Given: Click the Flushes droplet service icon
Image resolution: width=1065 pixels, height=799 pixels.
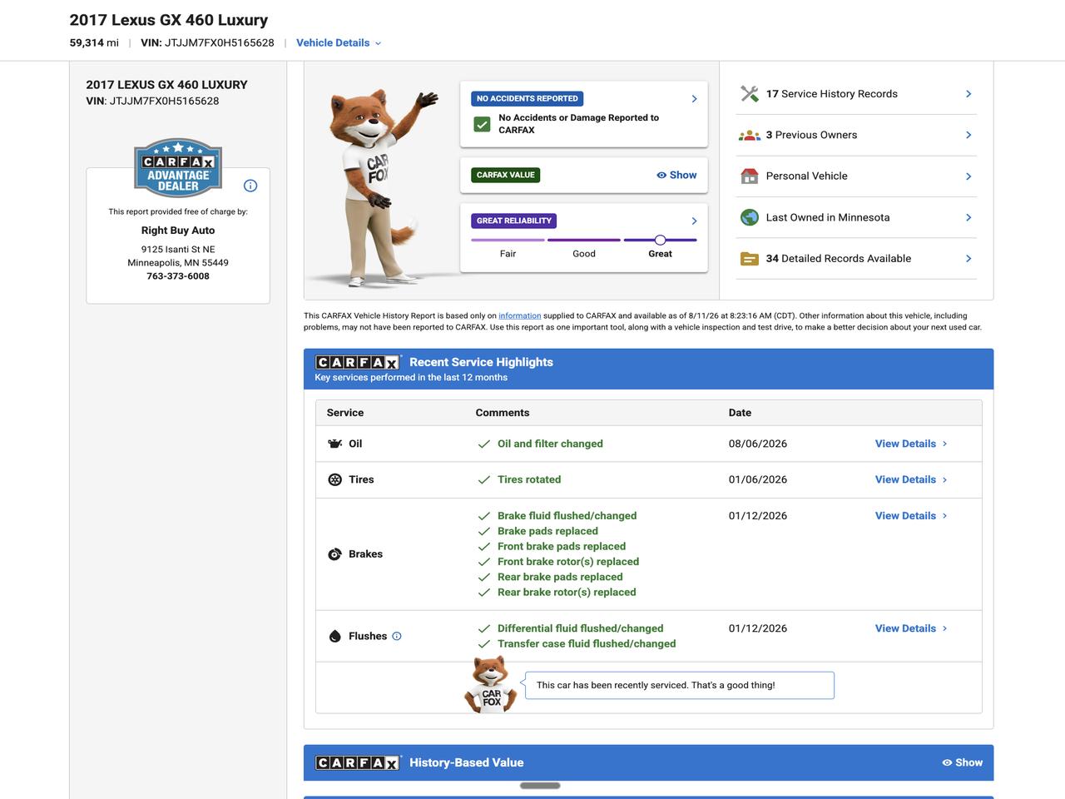Looking at the screenshot, I should point(334,636).
